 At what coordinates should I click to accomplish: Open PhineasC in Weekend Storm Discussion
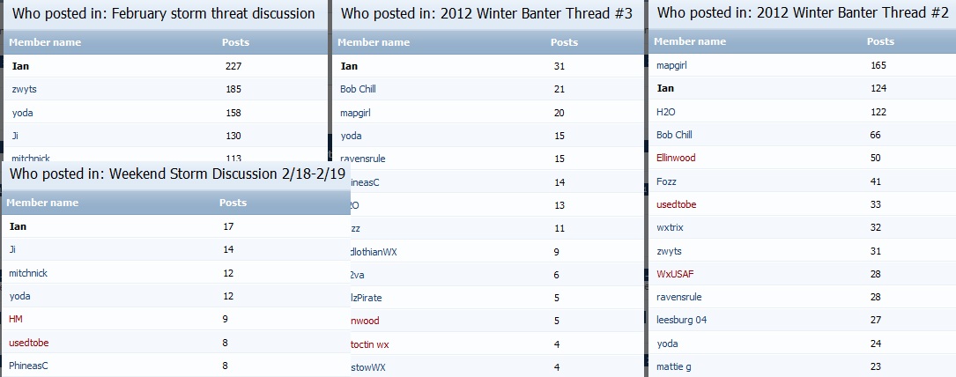(29, 366)
